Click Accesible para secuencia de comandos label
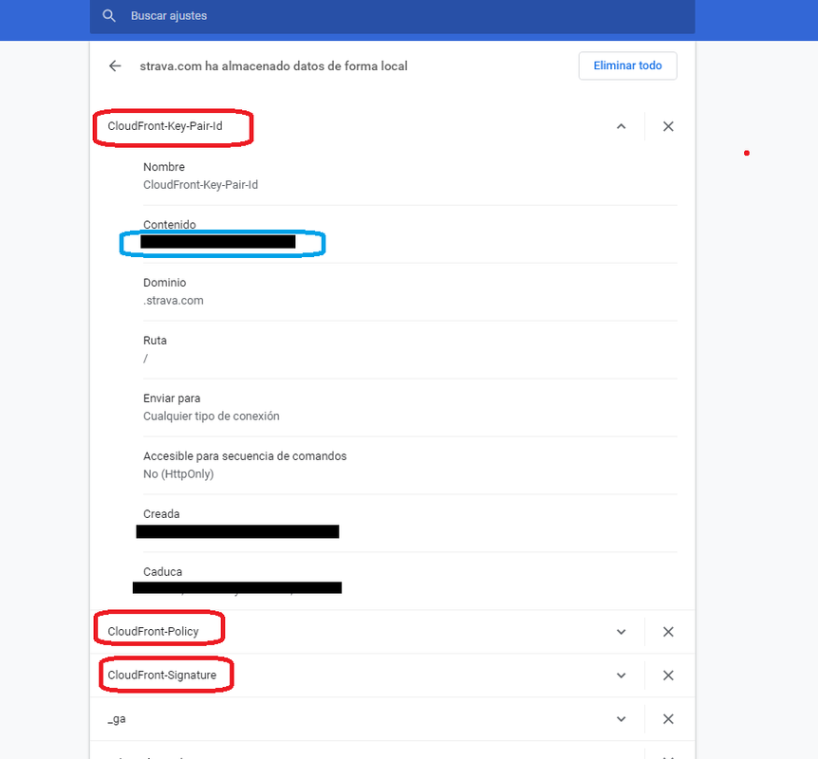 245,456
